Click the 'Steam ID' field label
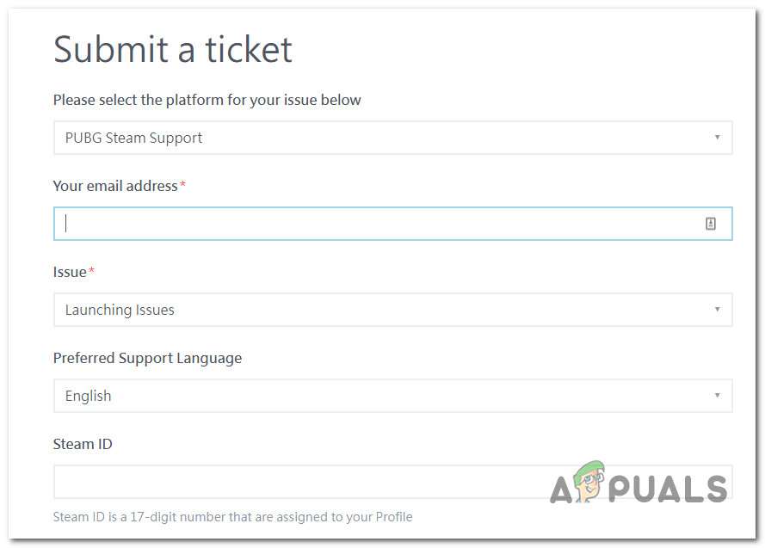This screenshot has height=548, width=765. tap(83, 444)
